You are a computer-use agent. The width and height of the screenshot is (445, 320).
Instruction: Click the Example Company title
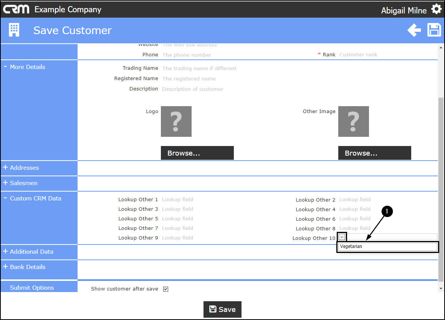pyautogui.click(x=68, y=9)
